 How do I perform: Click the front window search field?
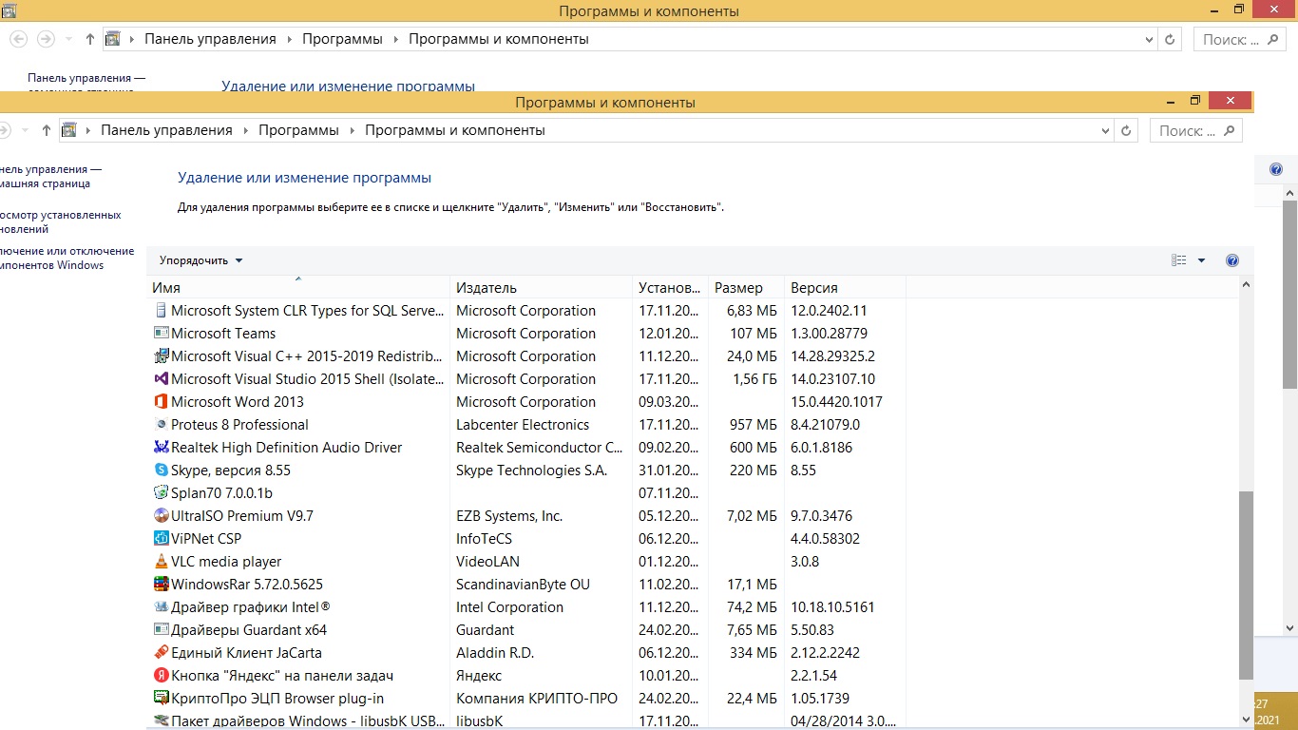point(1195,130)
